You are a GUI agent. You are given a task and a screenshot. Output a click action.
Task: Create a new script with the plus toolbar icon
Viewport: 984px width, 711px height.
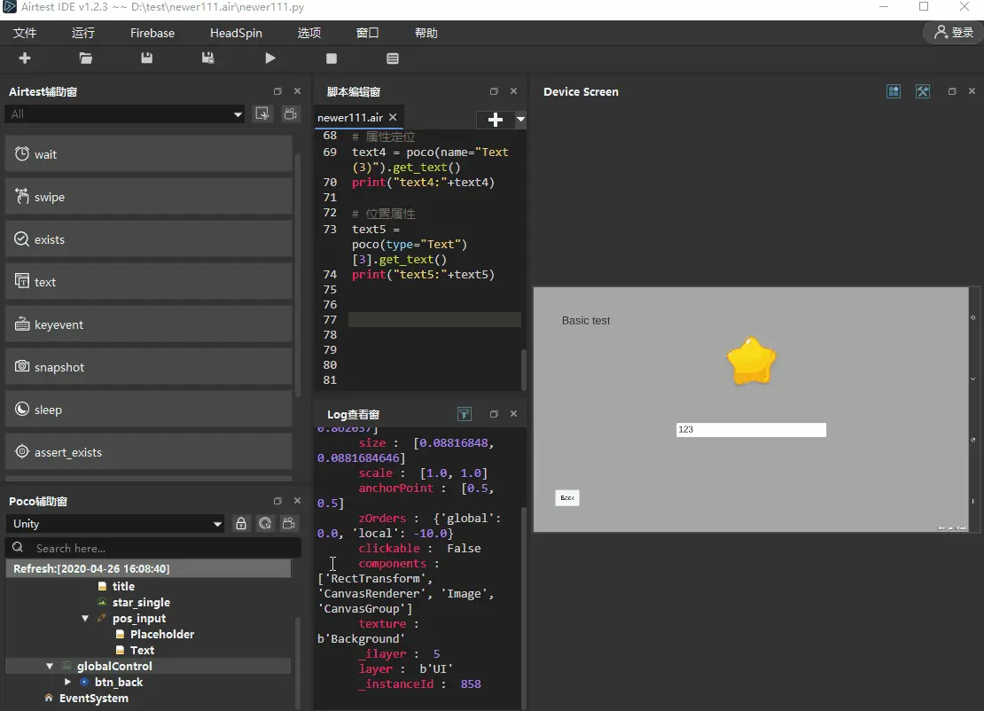tap(25, 59)
